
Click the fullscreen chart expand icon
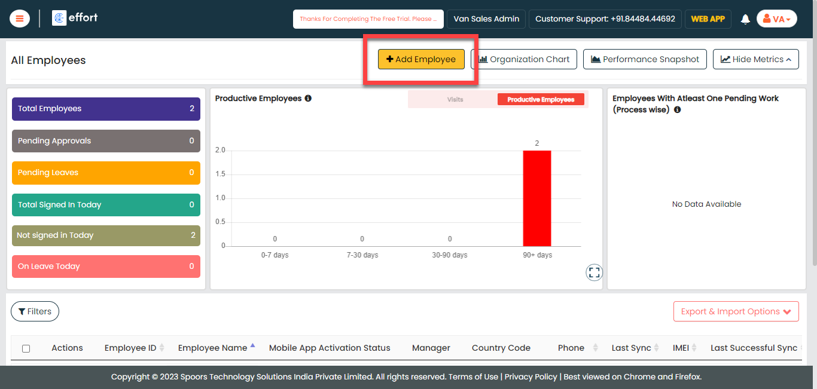click(594, 273)
